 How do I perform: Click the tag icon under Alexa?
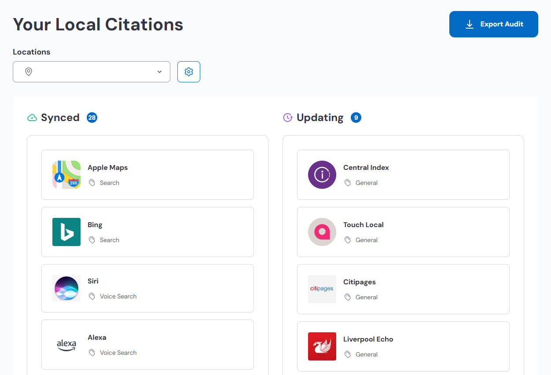click(92, 353)
